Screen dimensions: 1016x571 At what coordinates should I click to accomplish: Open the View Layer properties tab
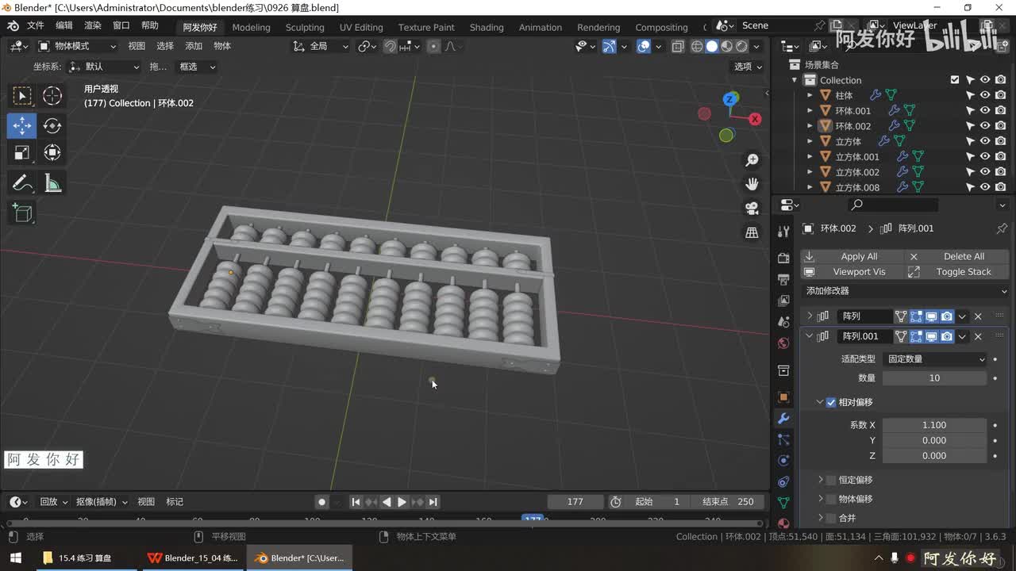[783, 301]
